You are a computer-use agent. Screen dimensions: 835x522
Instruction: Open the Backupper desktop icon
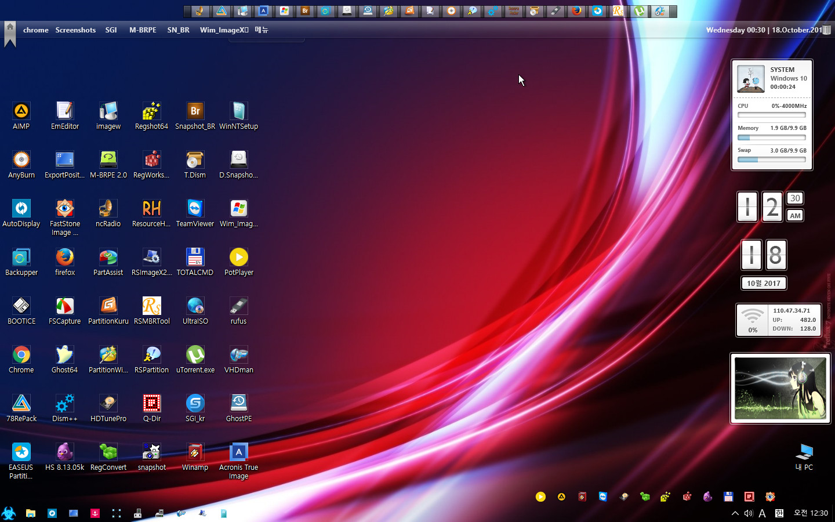21,262
